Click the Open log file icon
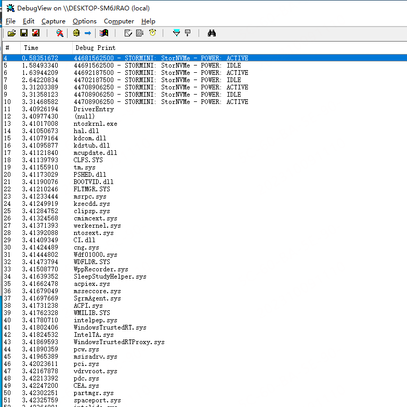407x407 pixels. (x=11, y=33)
